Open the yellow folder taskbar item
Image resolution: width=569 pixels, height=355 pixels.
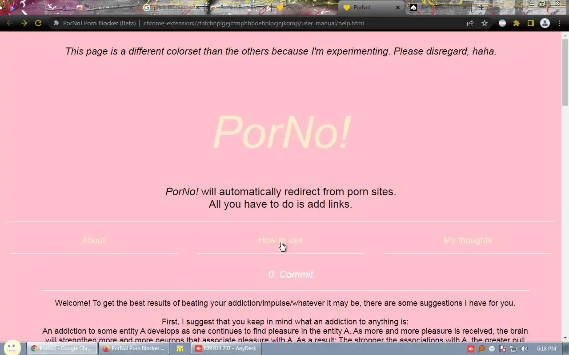click(180, 348)
